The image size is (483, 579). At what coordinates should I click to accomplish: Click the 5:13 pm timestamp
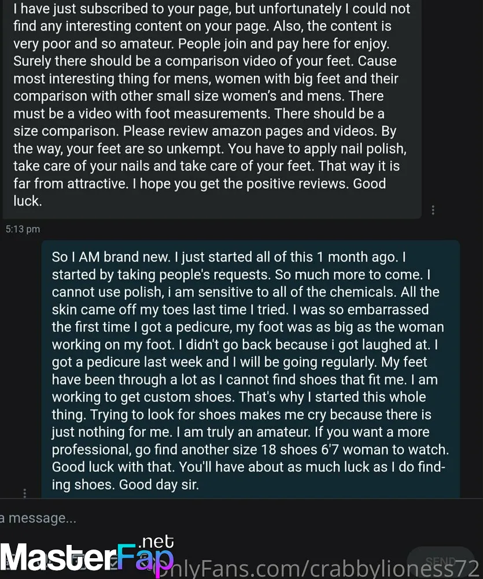point(23,229)
